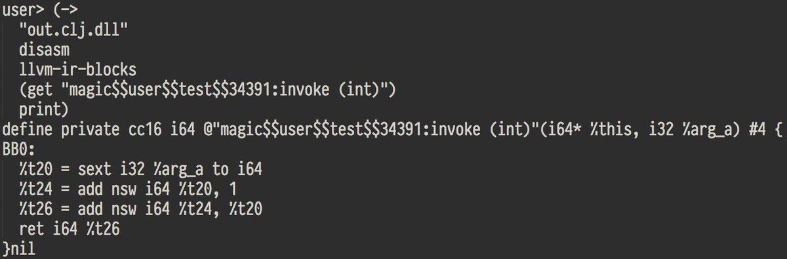
Task: Click the ret i64 %t26 line
Action: pyautogui.click(x=70, y=228)
